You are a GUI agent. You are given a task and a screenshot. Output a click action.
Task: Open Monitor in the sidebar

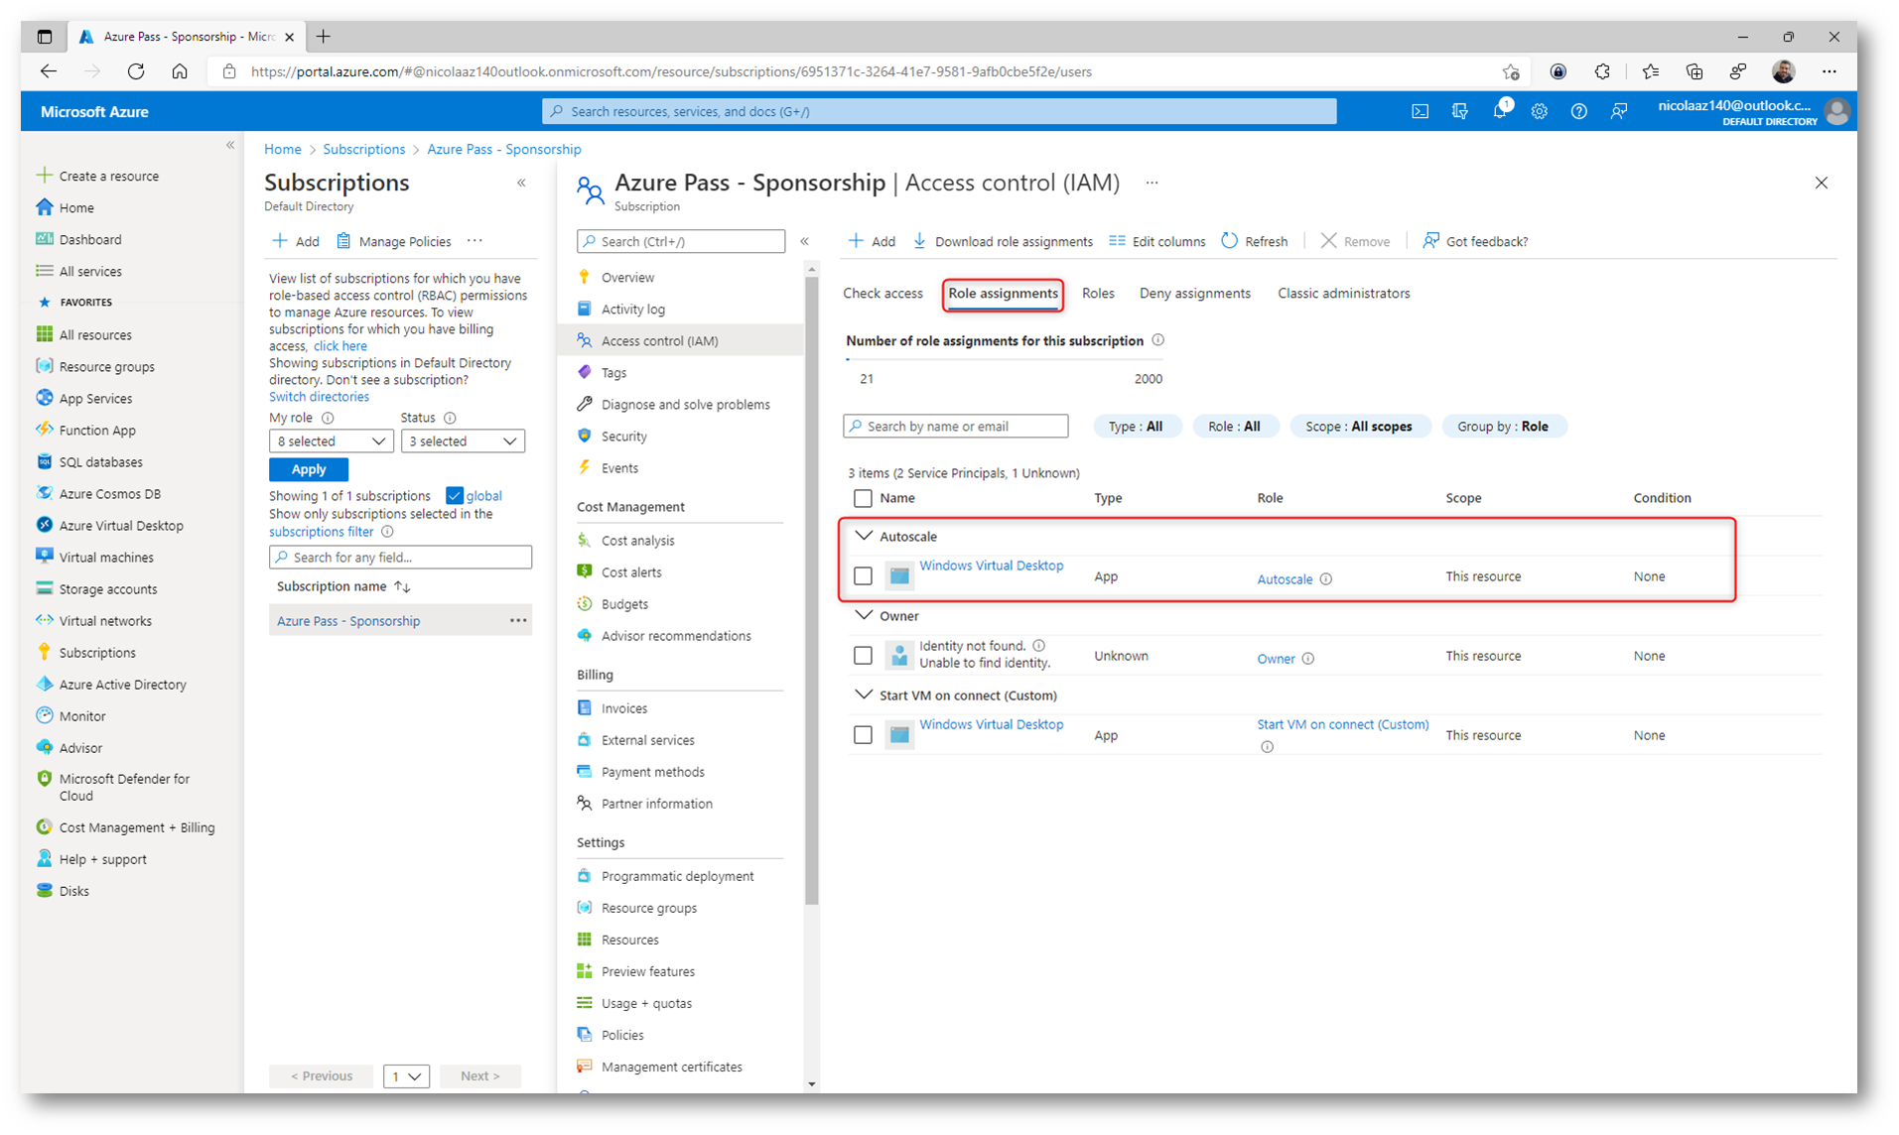81,715
